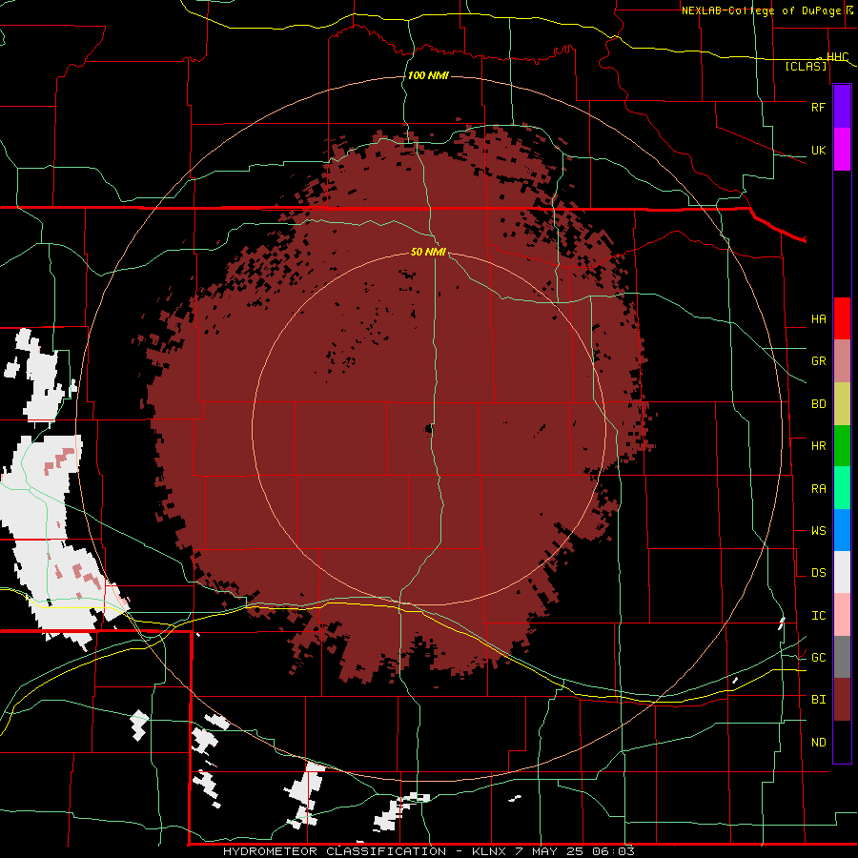Click the HA legend label

pyautogui.click(x=819, y=319)
